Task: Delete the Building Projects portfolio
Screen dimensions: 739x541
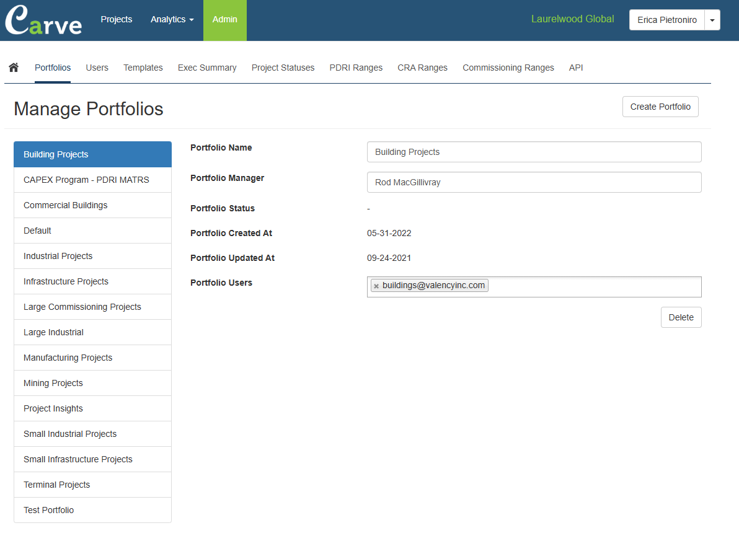Action: point(681,317)
